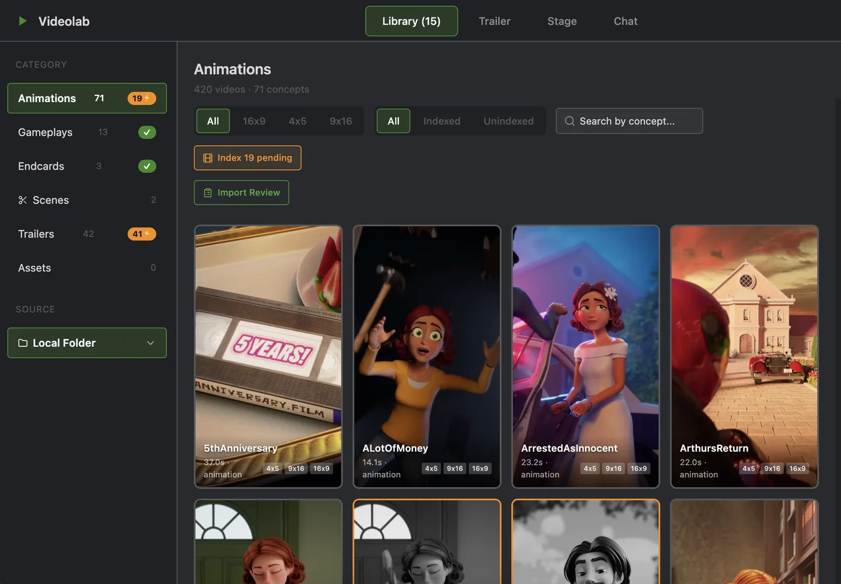The height and width of the screenshot is (584, 841).
Task: Filter videos by 4x5 ratio
Action: click(x=297, y=121)
